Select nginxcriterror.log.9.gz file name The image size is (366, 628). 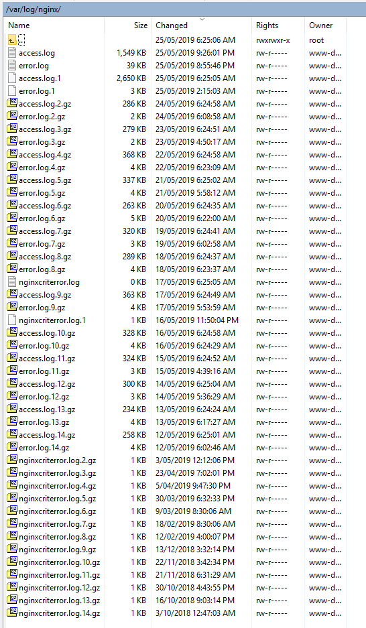(x=57, y=550)
